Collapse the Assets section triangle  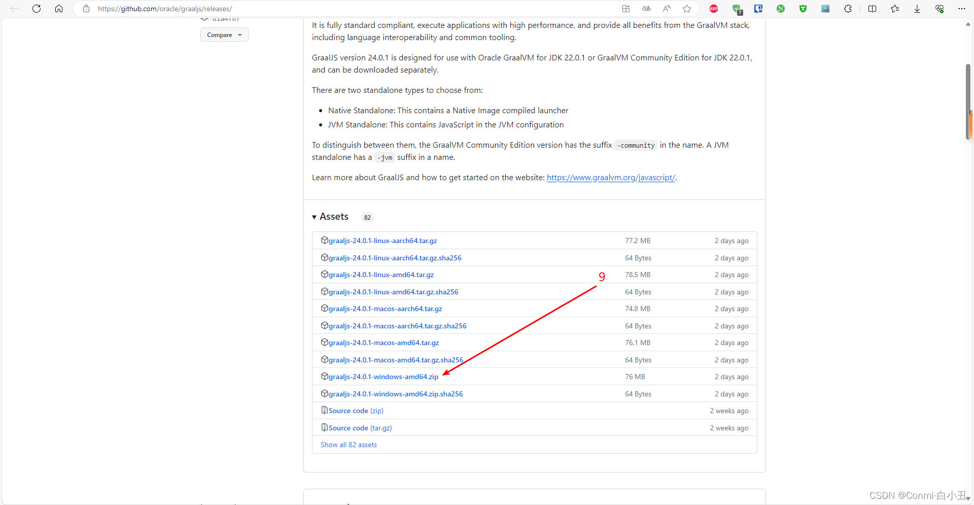[x=315, y=217]
